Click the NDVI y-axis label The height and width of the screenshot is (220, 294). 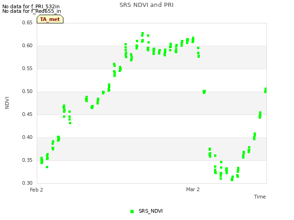pos(7,103)
